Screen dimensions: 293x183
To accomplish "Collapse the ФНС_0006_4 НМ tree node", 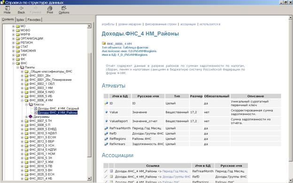I will pos(22,100).
